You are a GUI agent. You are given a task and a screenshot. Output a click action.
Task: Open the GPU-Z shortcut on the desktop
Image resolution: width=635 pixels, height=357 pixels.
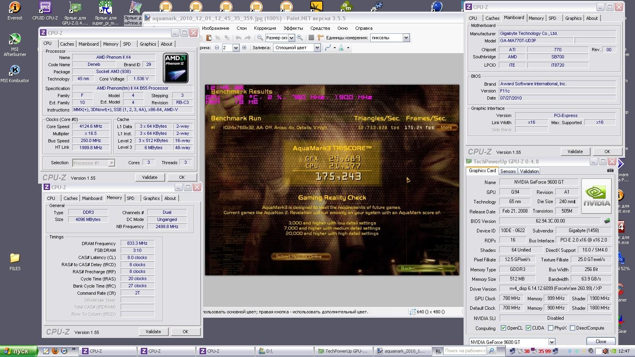click(75, 13)
